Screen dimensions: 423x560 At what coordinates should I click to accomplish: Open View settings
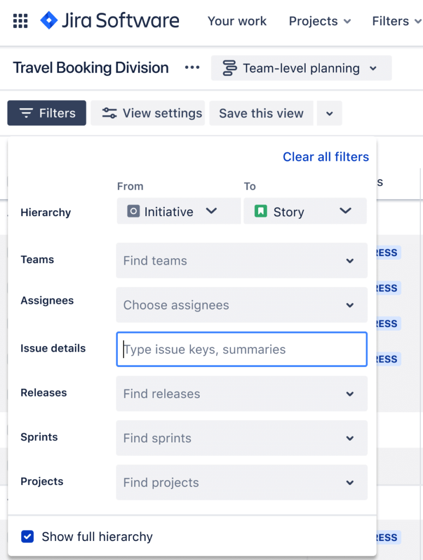(147, 113)
